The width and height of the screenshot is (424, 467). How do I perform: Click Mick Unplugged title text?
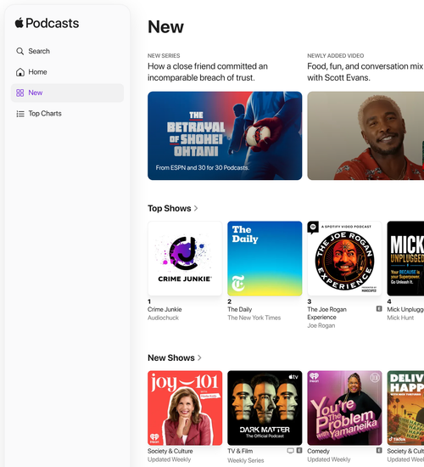pyautogui.click(x=405, y=309)
